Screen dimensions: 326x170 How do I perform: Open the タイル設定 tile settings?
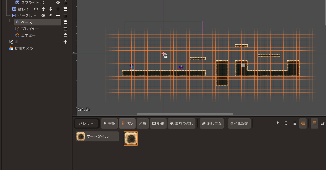point(239,123)
